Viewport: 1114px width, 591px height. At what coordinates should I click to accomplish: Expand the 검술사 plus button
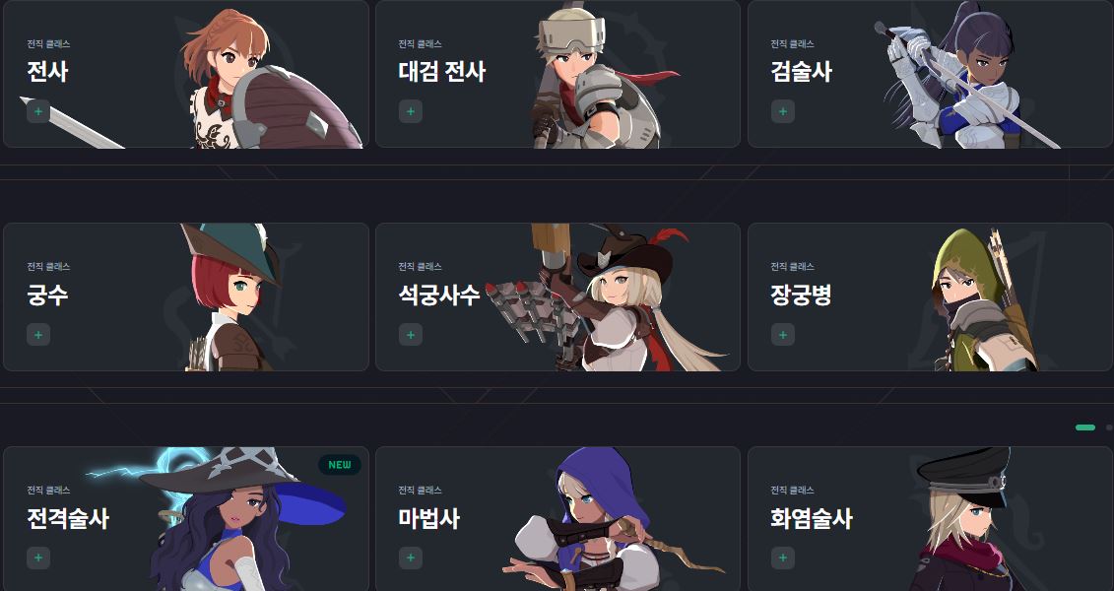783,111
